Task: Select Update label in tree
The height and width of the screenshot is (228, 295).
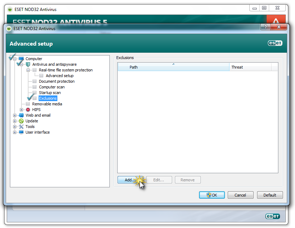Action: [32, 121]
